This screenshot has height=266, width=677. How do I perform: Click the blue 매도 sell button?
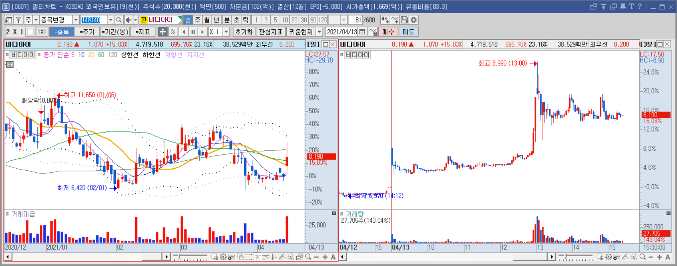408,32
